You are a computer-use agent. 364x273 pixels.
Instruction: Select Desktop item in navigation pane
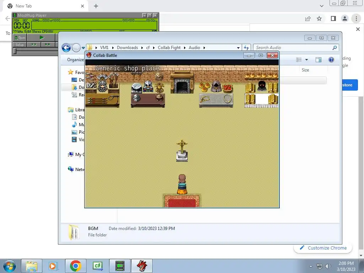pyautogui.click(x=78, y=80)
